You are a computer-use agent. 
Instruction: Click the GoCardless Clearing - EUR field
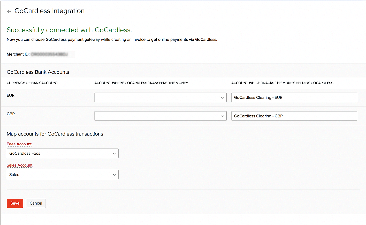click(294, 97)
